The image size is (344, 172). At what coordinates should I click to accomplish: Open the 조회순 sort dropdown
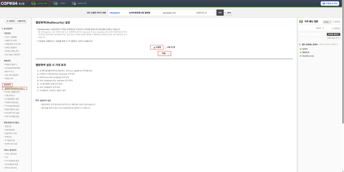point(327,22)
